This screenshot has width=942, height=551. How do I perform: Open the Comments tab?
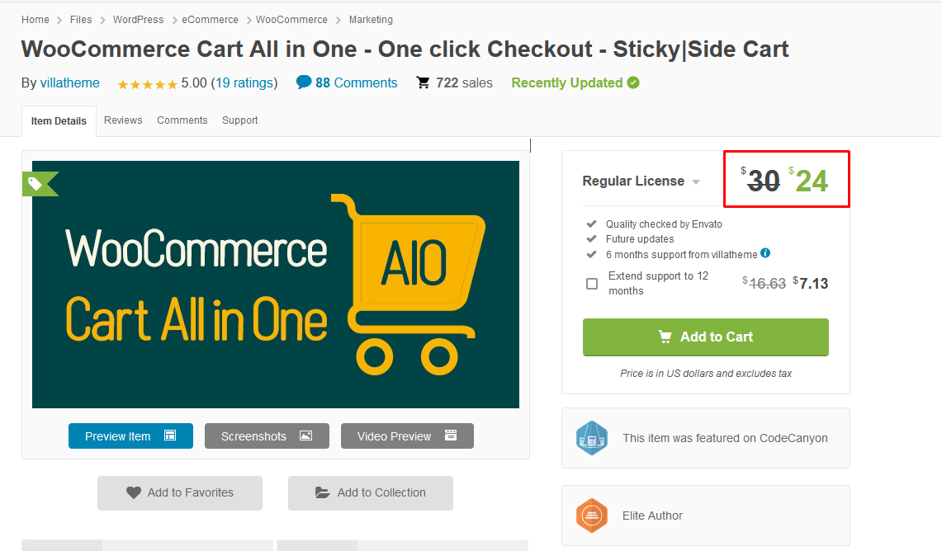182,120
